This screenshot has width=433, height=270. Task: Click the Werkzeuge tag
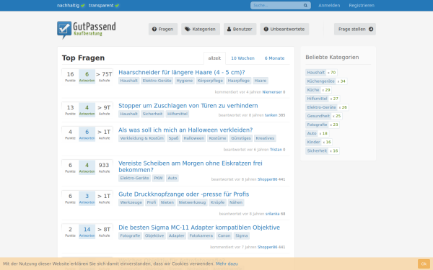coord(131,202)
